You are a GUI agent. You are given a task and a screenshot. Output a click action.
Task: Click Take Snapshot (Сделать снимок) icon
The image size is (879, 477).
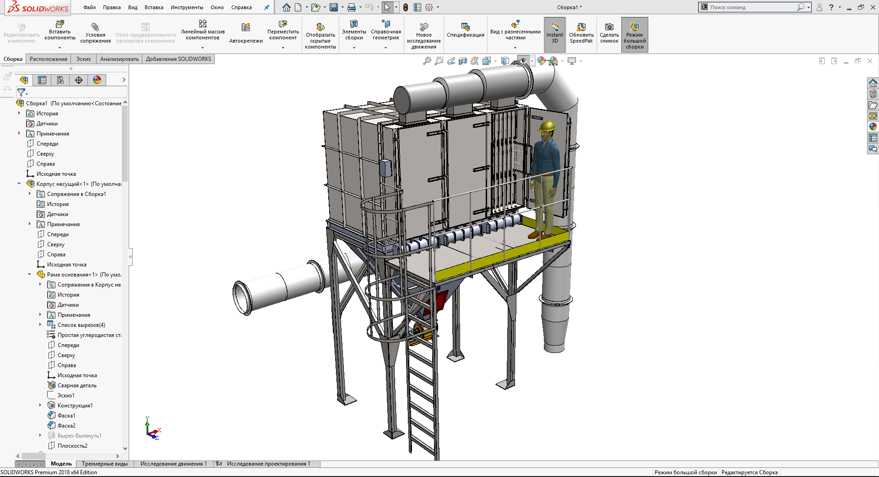click(609, 33)
